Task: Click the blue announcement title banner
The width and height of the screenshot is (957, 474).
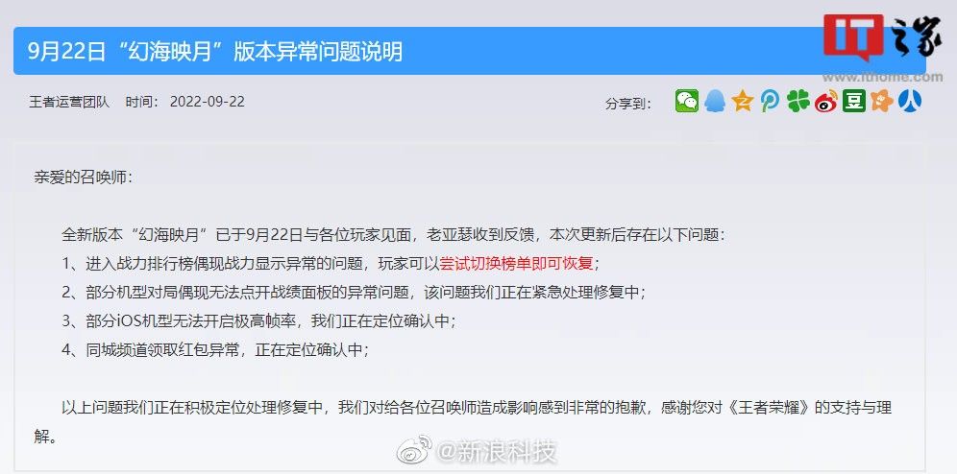Action: pyautogui.click(x=469, y=51)
